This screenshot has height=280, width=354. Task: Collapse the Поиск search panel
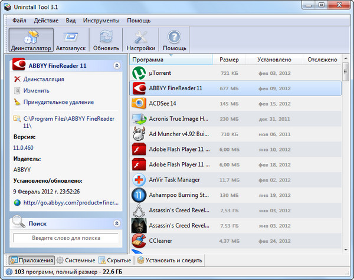point(116,224)
